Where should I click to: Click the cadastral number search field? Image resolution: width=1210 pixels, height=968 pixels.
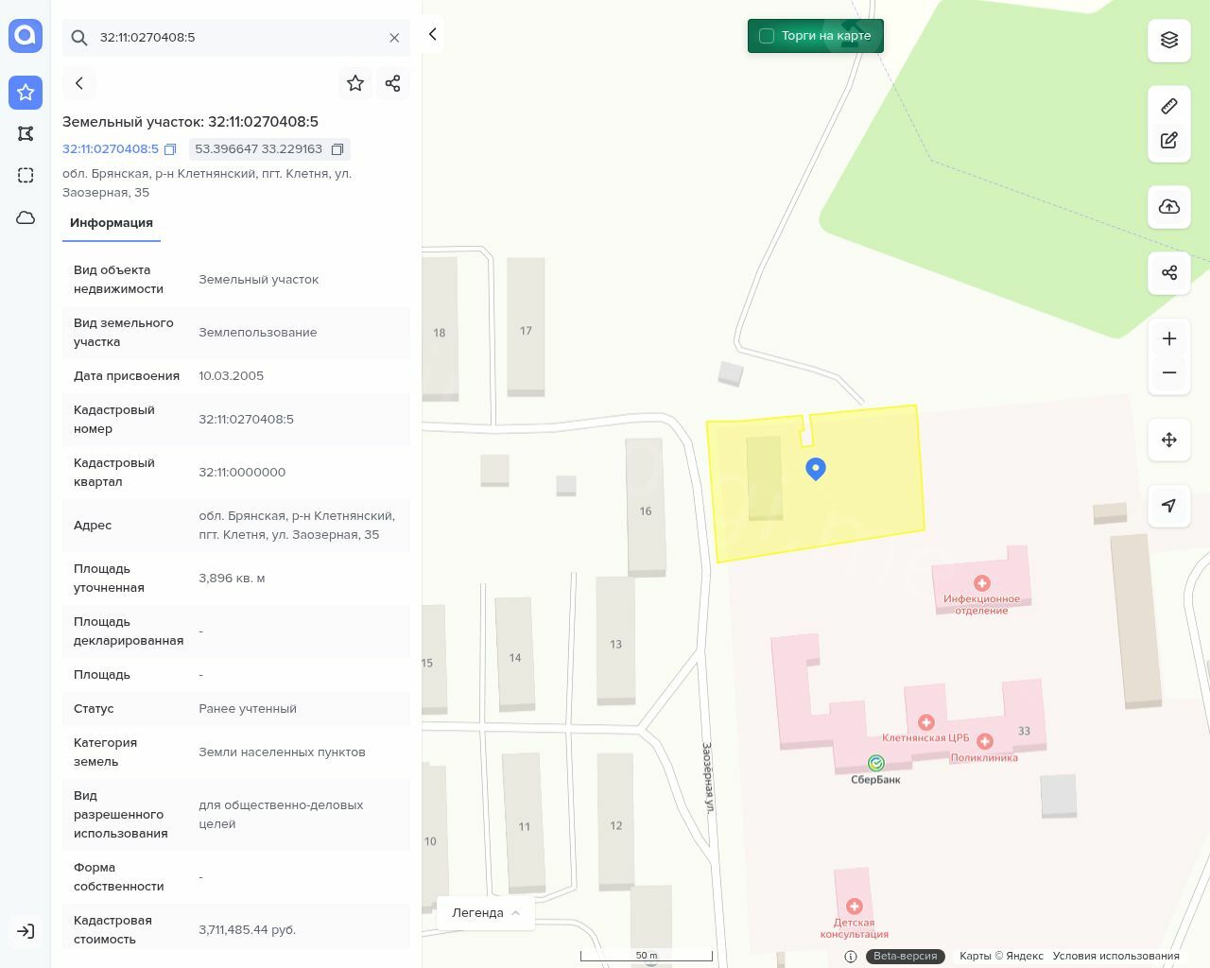coord(236,38)
